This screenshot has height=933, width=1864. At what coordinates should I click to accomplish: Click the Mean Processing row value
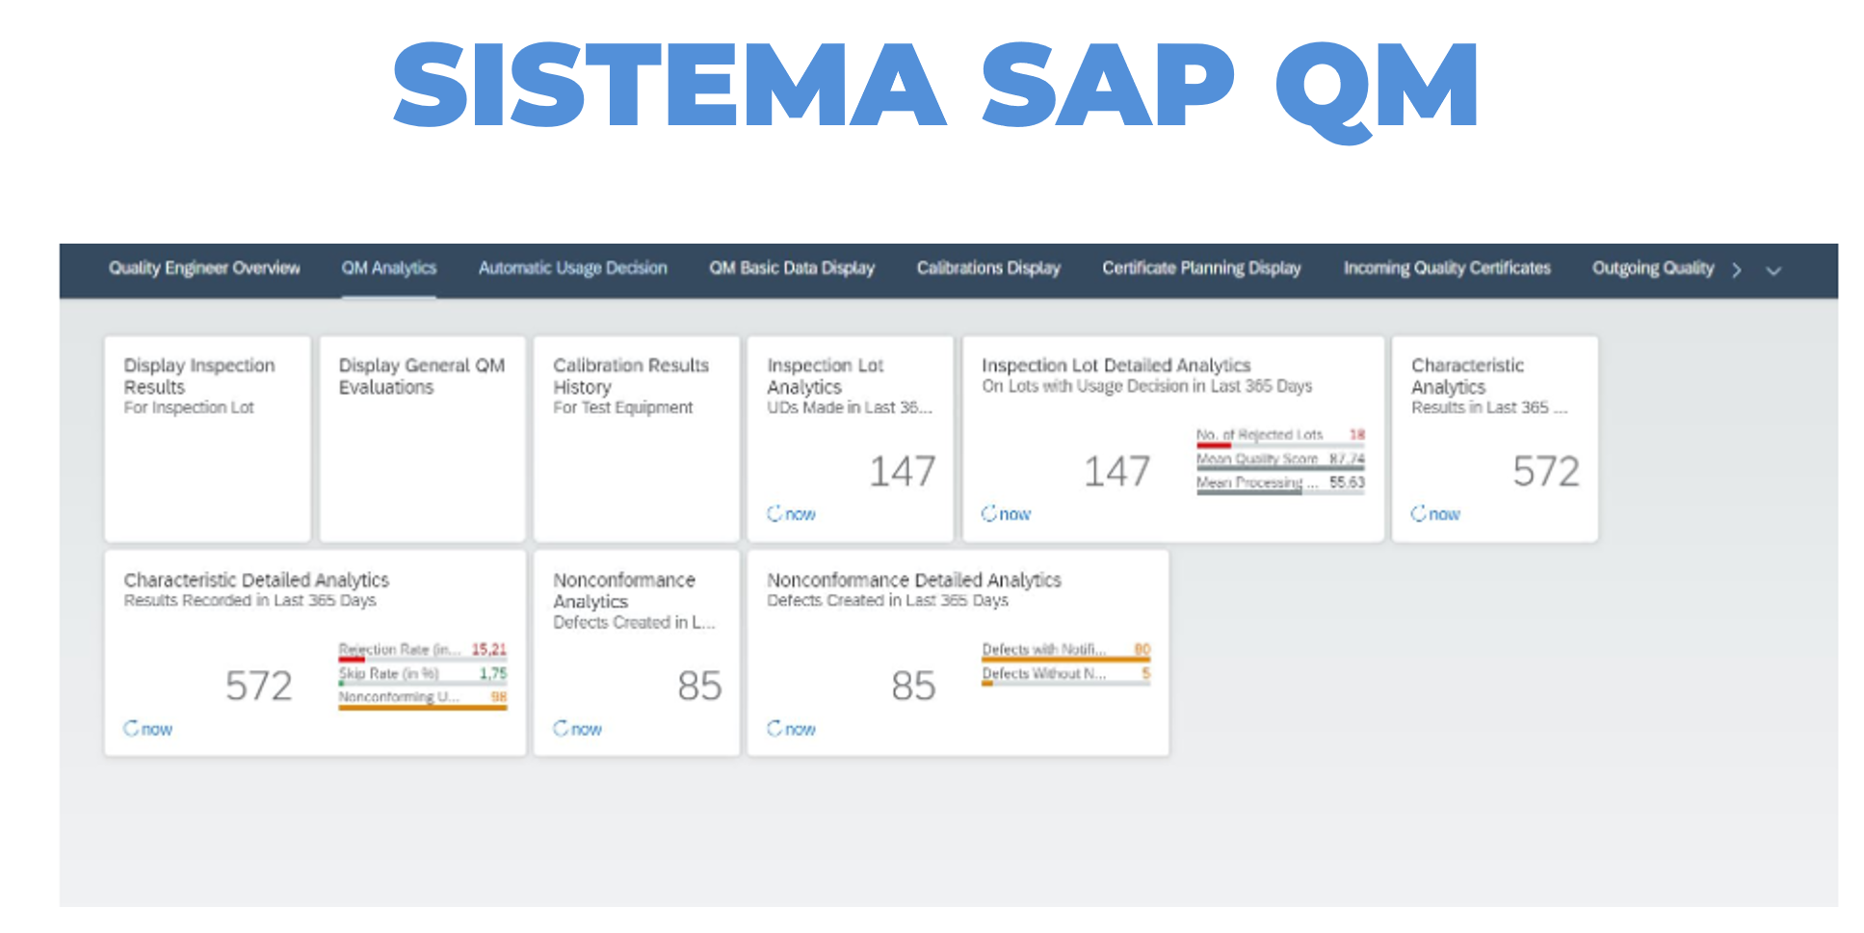1347,482
